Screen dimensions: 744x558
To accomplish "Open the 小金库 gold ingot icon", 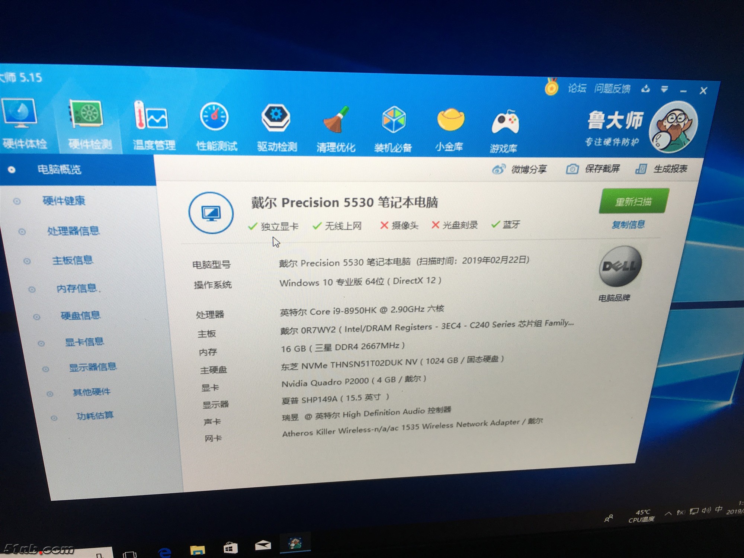I will pyautogui.click(x=450, y=120).
